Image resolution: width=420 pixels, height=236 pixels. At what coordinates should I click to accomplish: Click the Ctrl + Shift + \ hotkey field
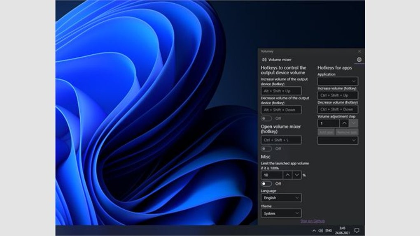[281, 140]
